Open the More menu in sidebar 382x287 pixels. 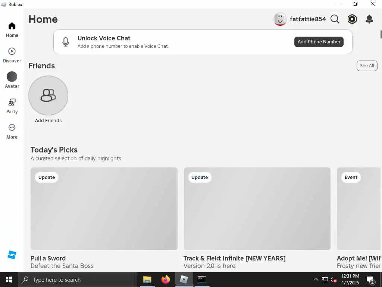[12, 132]
